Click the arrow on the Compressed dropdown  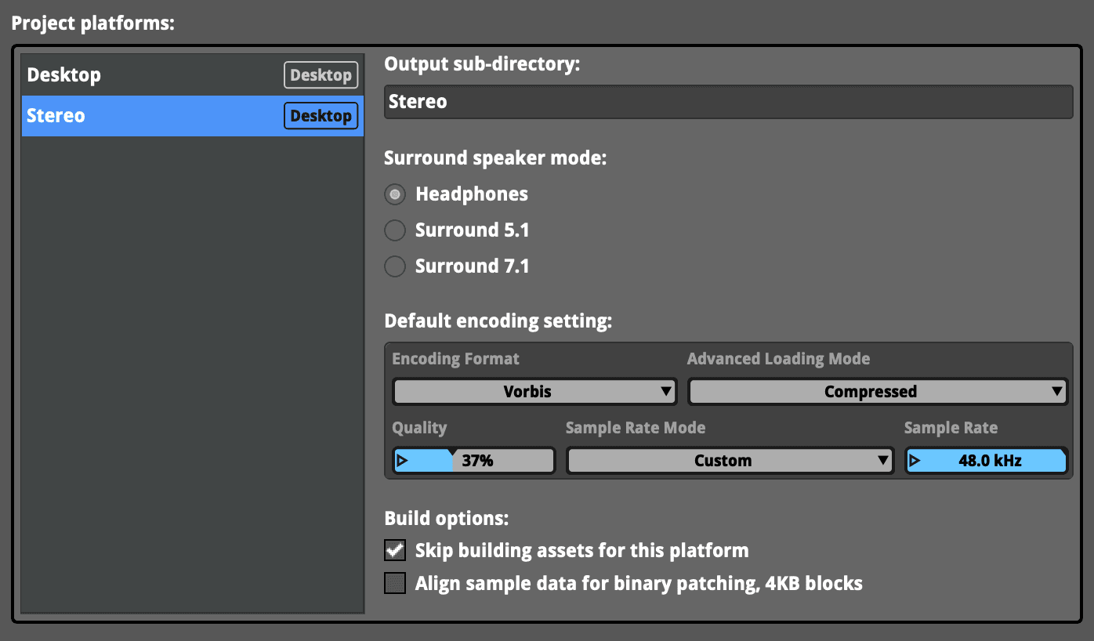click(1057, 392)
